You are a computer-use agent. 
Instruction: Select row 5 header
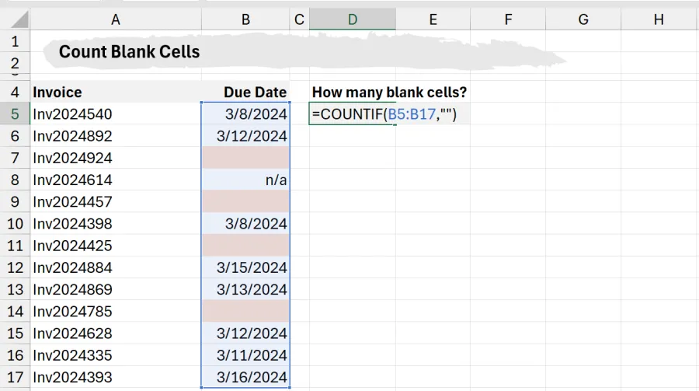[x=16, y=113]
